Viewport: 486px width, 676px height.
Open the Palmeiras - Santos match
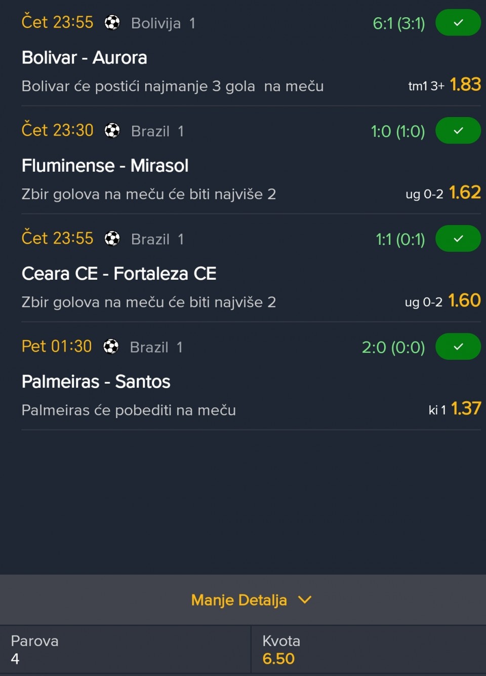pyautogui.click(x=96, y=382)
